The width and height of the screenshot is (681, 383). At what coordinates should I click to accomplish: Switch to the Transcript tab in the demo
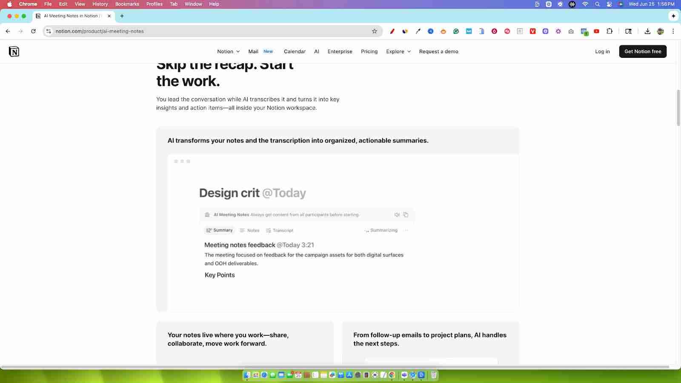[279, 230]
